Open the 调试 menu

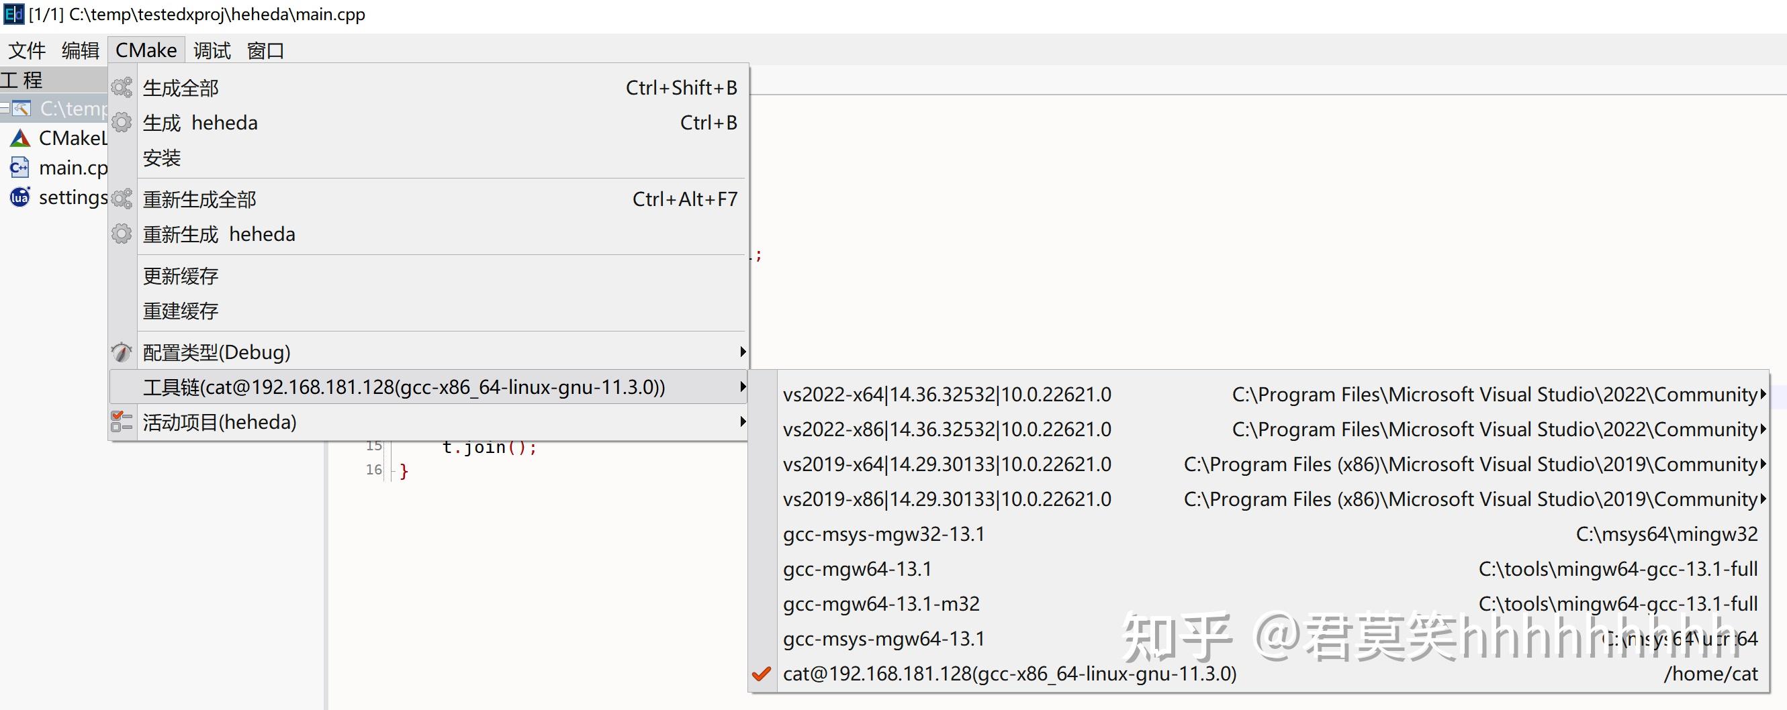[x=210, y=50]
